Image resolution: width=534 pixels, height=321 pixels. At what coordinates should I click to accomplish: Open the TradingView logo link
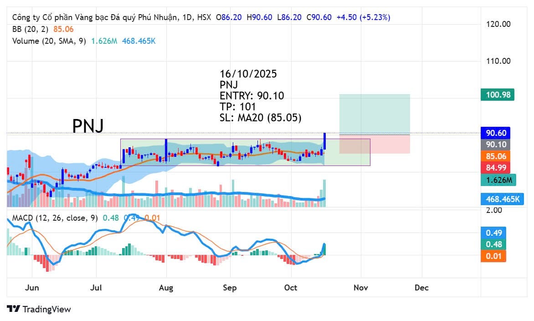(x=39, y=309)
